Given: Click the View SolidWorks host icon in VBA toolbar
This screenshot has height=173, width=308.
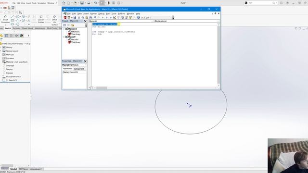Looking at the screenshot, I should click(65, 18).
